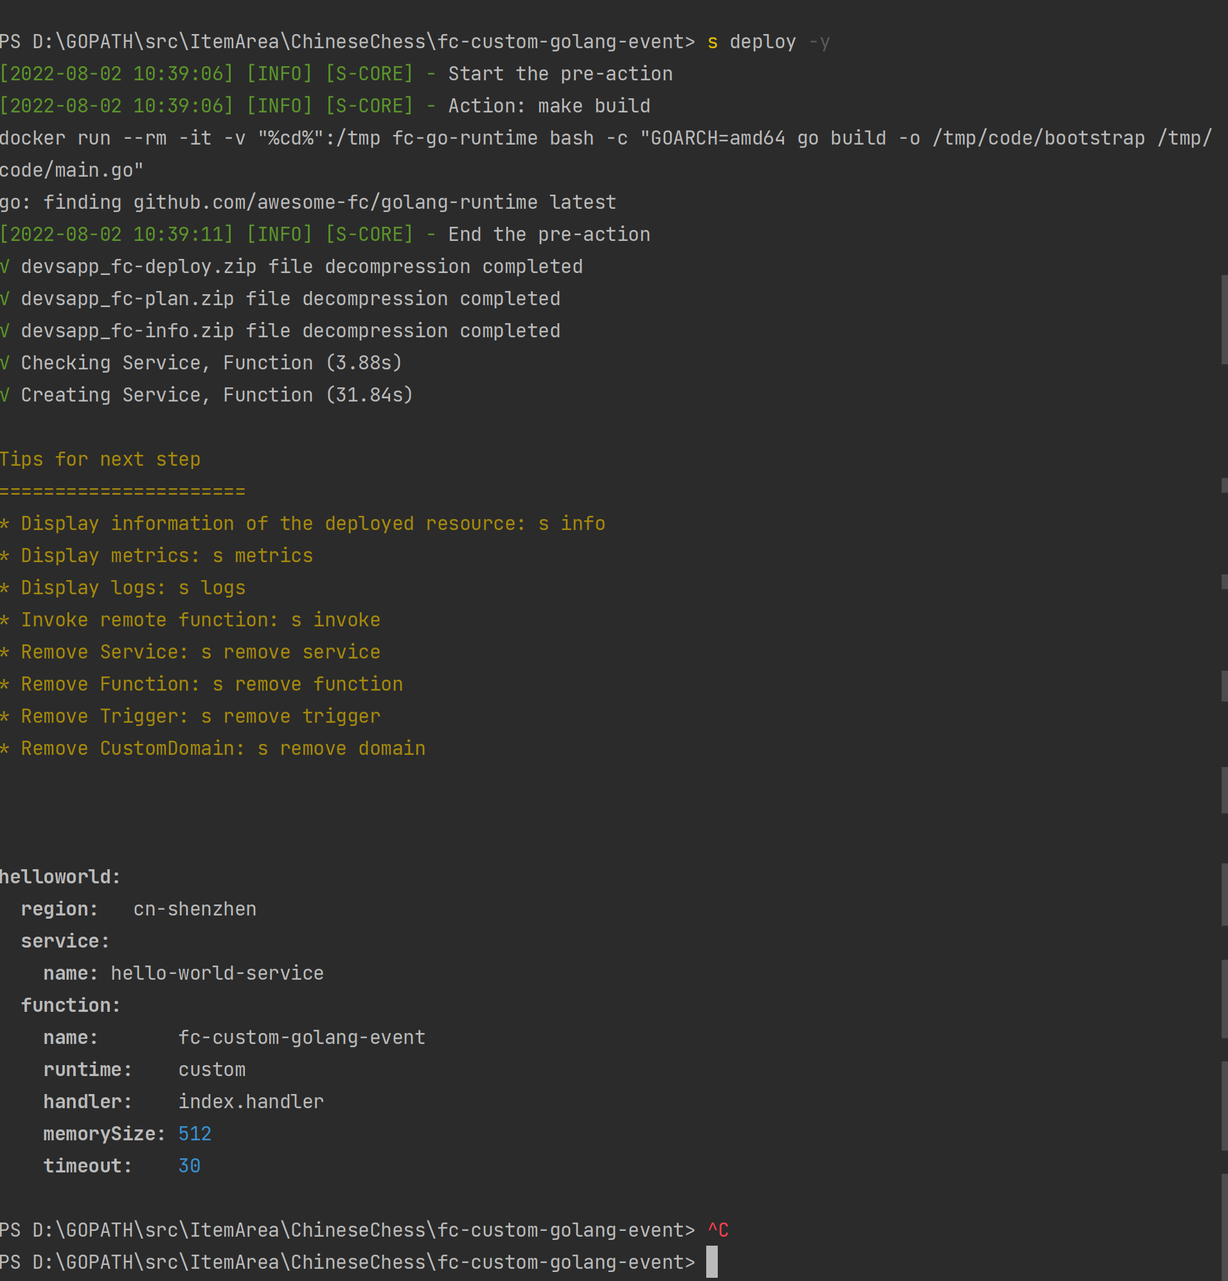Screen dimensions: 1228x1281
Task: Click the 'helloworld:' output heading
Action: 60,877
